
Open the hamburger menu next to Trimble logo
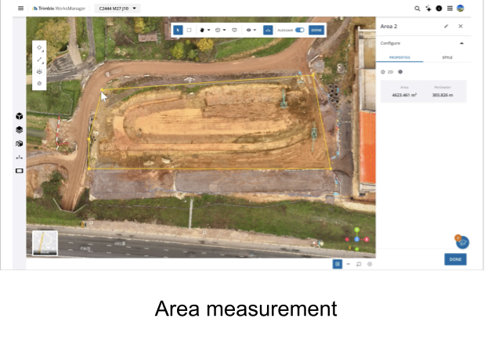click(x=20, y=8)
